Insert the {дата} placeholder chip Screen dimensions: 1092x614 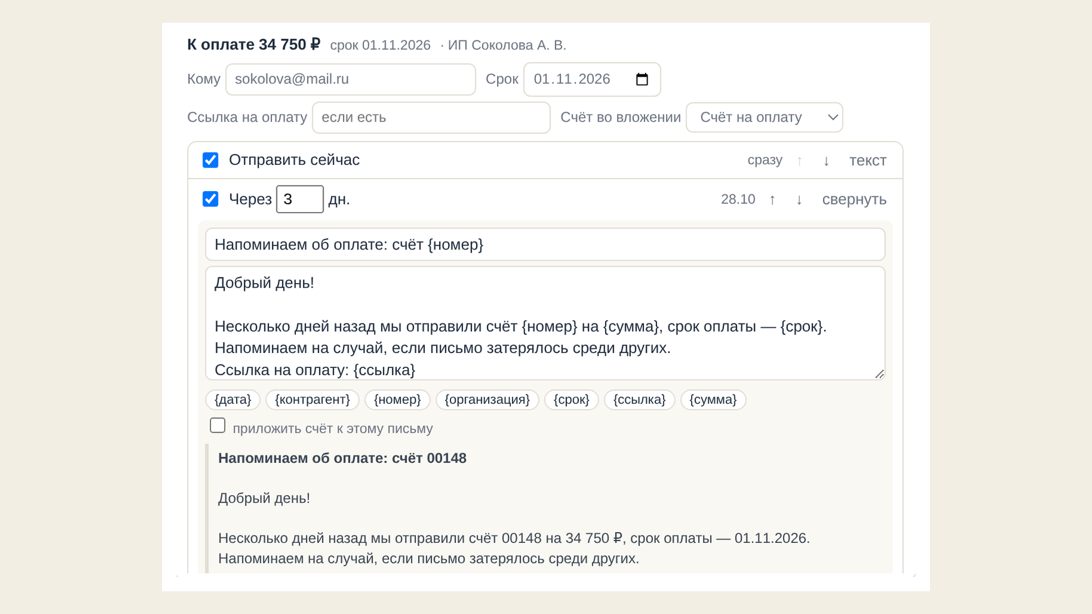click(233, 400)
